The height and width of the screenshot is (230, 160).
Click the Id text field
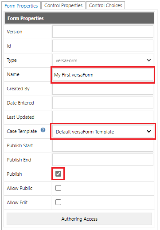103,46
